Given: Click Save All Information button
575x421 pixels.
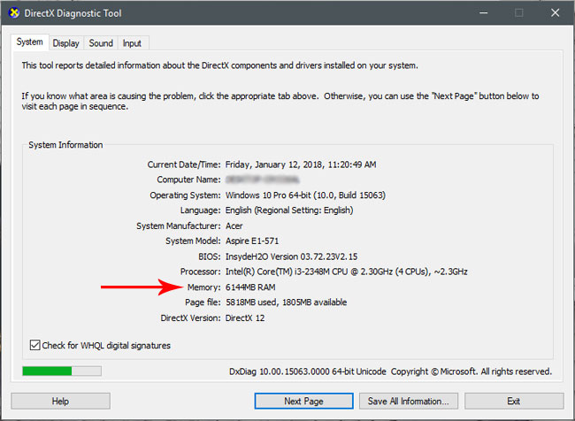Looking at the screenshot, I should pos(409,402).
